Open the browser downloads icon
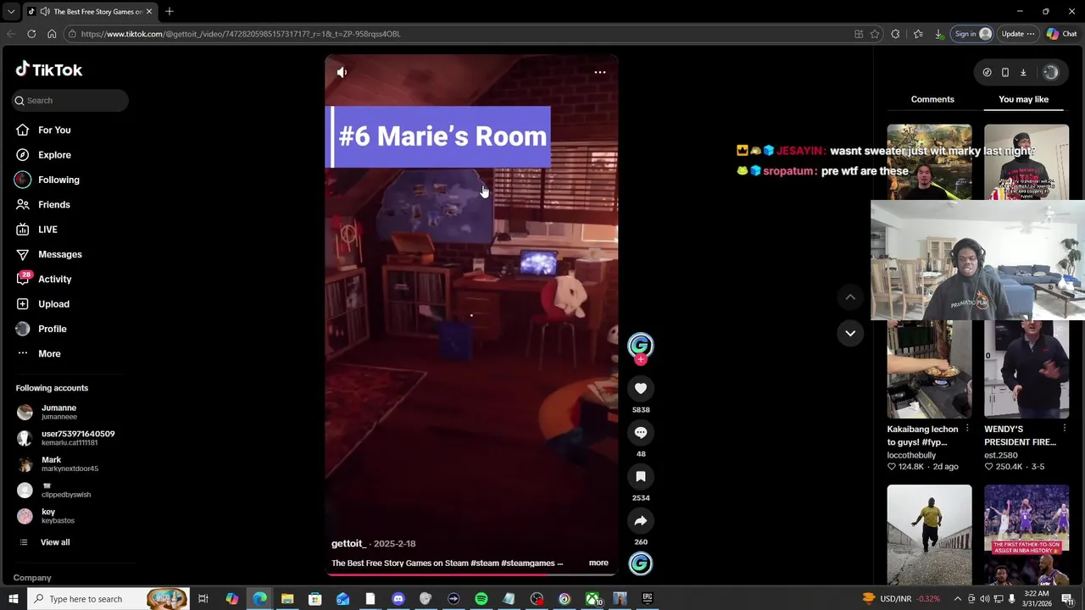 938,34
